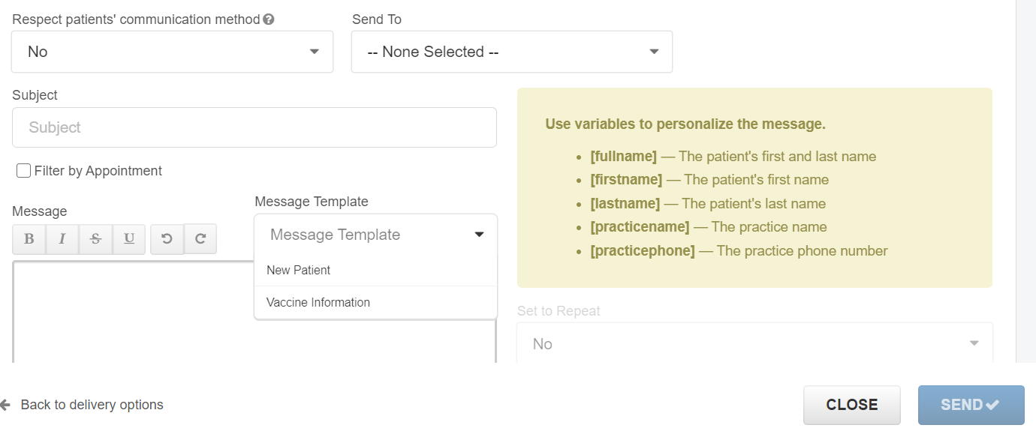Redo the last message edit

click(x=200, y=239)
